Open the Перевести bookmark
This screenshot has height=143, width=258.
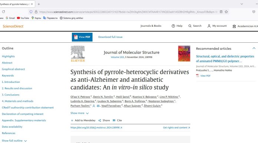pos(50,18)
